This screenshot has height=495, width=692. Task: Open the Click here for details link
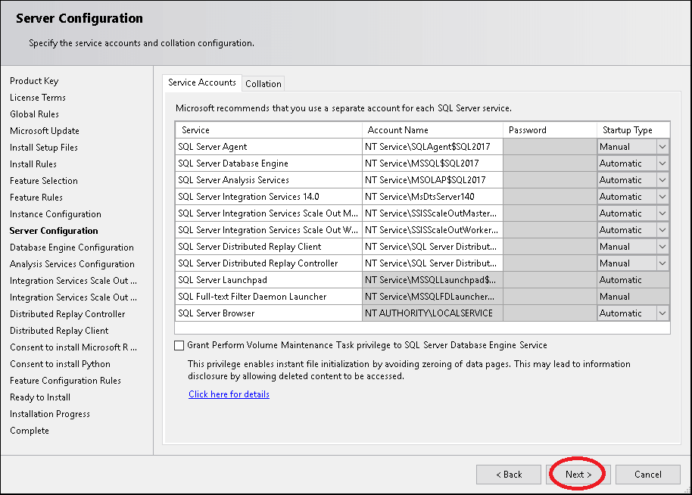pos(229,394)
